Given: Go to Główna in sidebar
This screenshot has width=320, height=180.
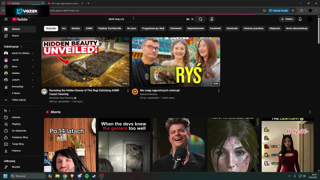Looking at the screenshot, I should [x=19, y=29].
